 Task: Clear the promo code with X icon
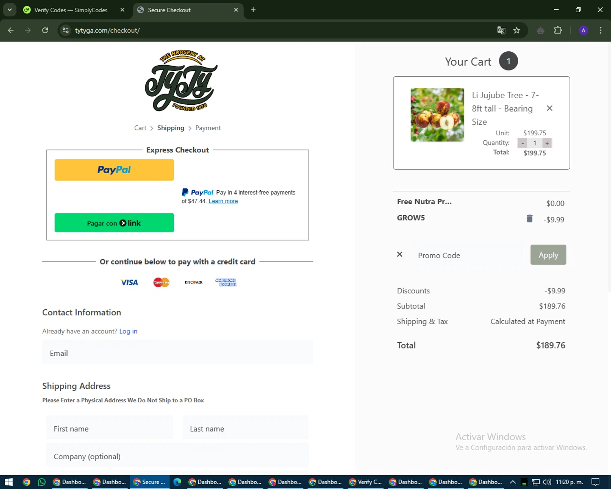click(400, 254)
